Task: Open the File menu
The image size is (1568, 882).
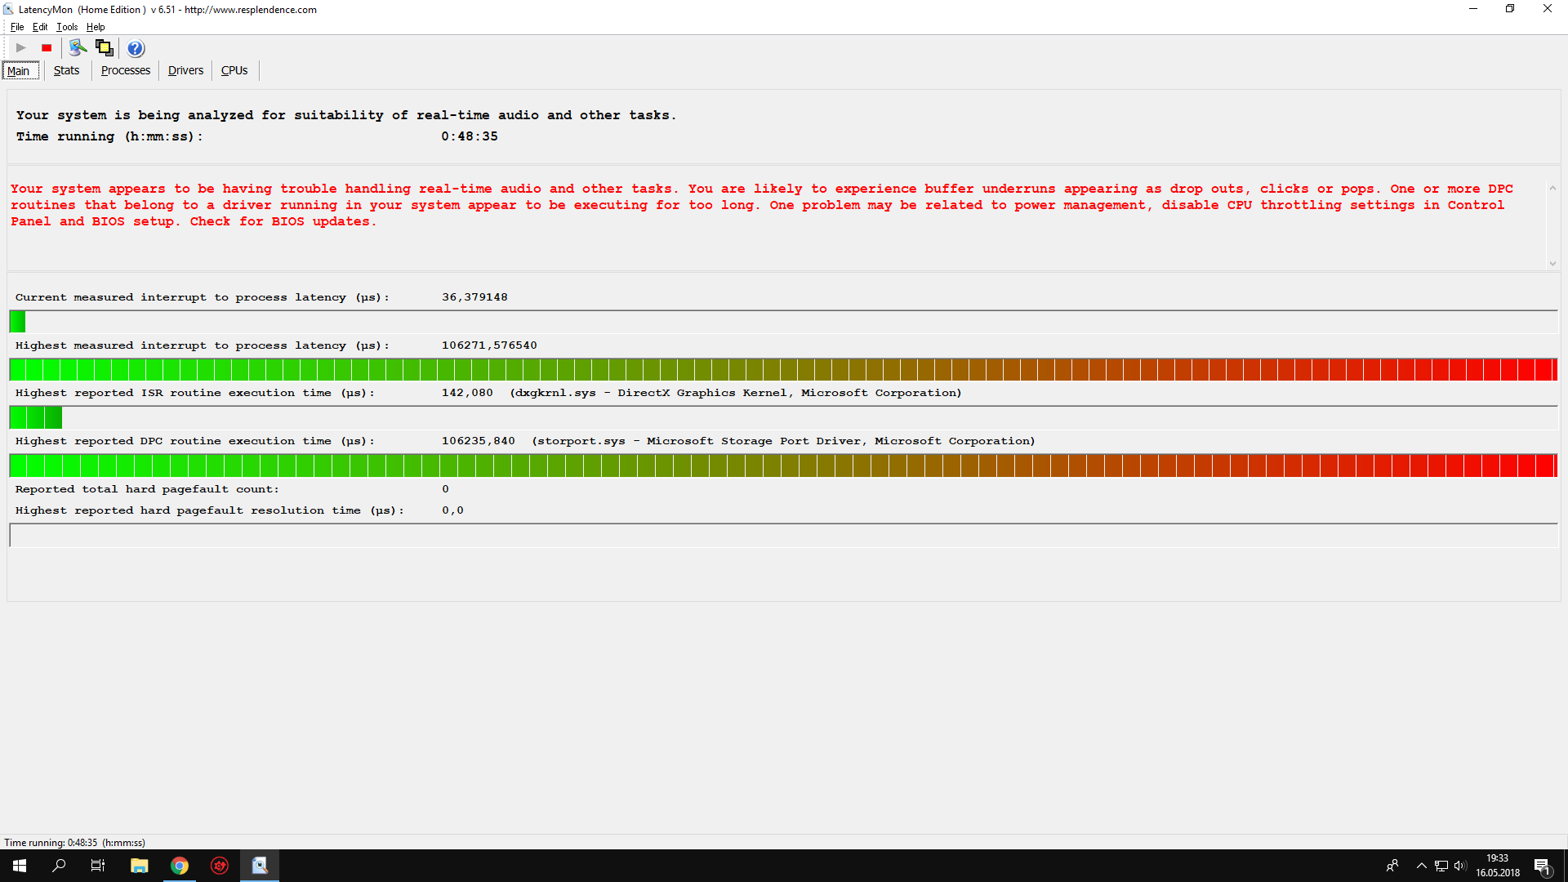Action: tap(17, 27)
